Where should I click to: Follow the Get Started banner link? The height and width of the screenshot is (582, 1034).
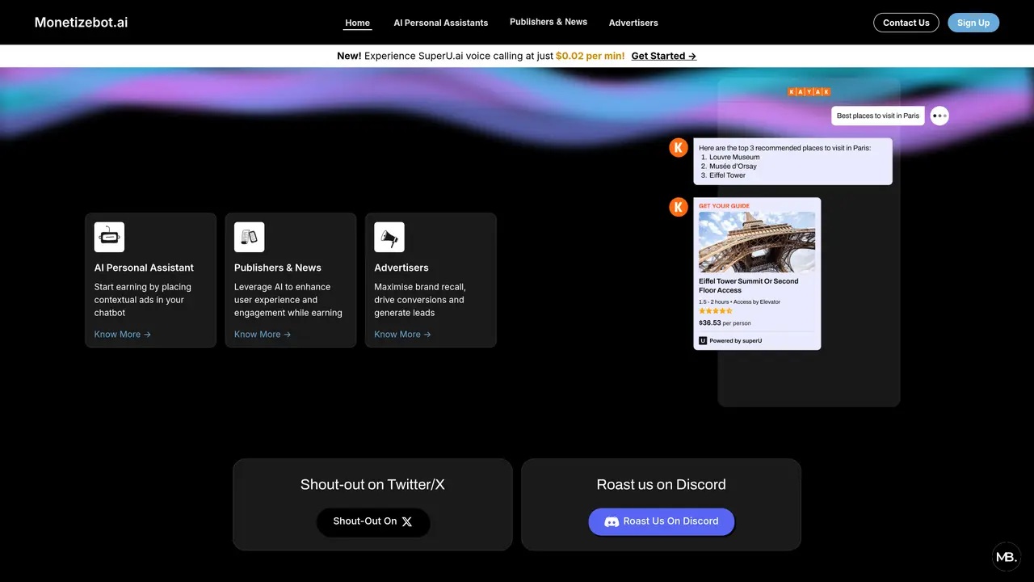[664, 56]
